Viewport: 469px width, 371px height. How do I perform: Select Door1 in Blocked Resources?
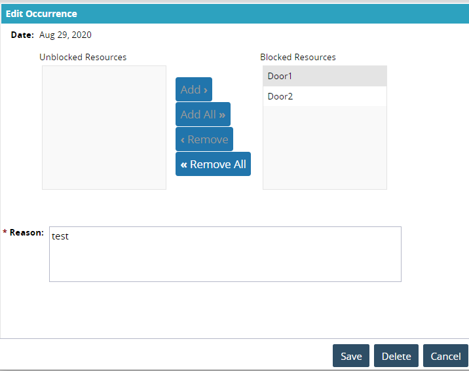point(324,76)
